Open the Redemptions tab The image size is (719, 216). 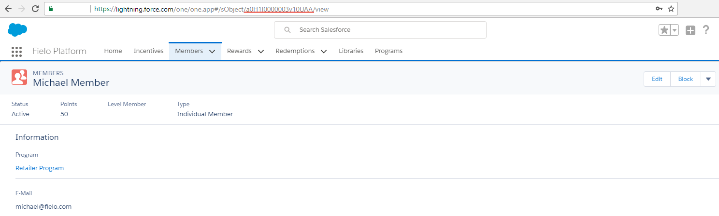point(295,51)
